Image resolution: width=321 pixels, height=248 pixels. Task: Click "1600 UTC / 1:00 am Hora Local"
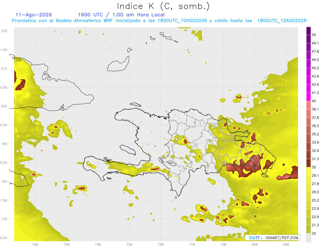click(121, 15)
